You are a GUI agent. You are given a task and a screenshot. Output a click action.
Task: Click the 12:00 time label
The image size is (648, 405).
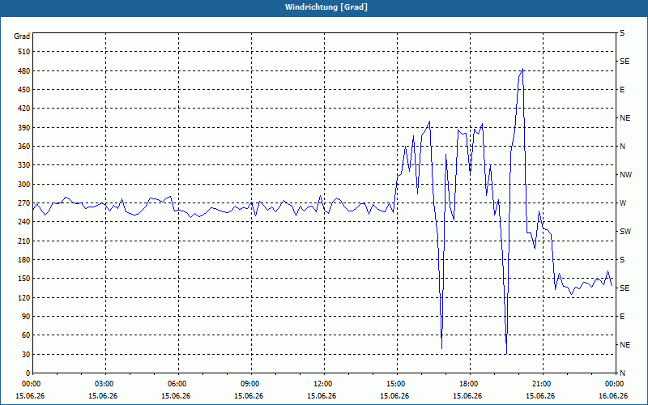(x=322, y=384)
